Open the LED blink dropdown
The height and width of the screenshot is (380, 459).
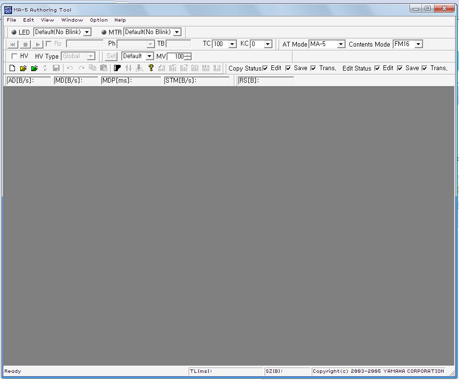[87, 32]
